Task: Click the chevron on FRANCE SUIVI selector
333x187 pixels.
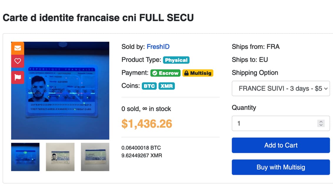Action: (x=326, y=89)
